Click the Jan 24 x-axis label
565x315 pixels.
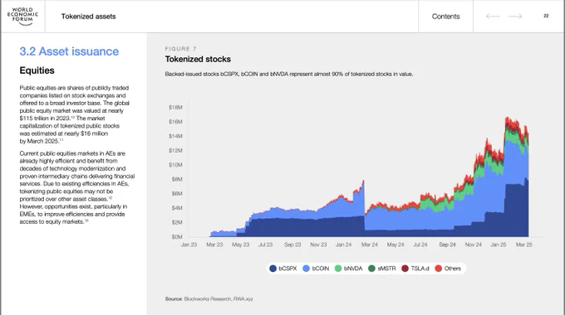[x=343, y=245]
